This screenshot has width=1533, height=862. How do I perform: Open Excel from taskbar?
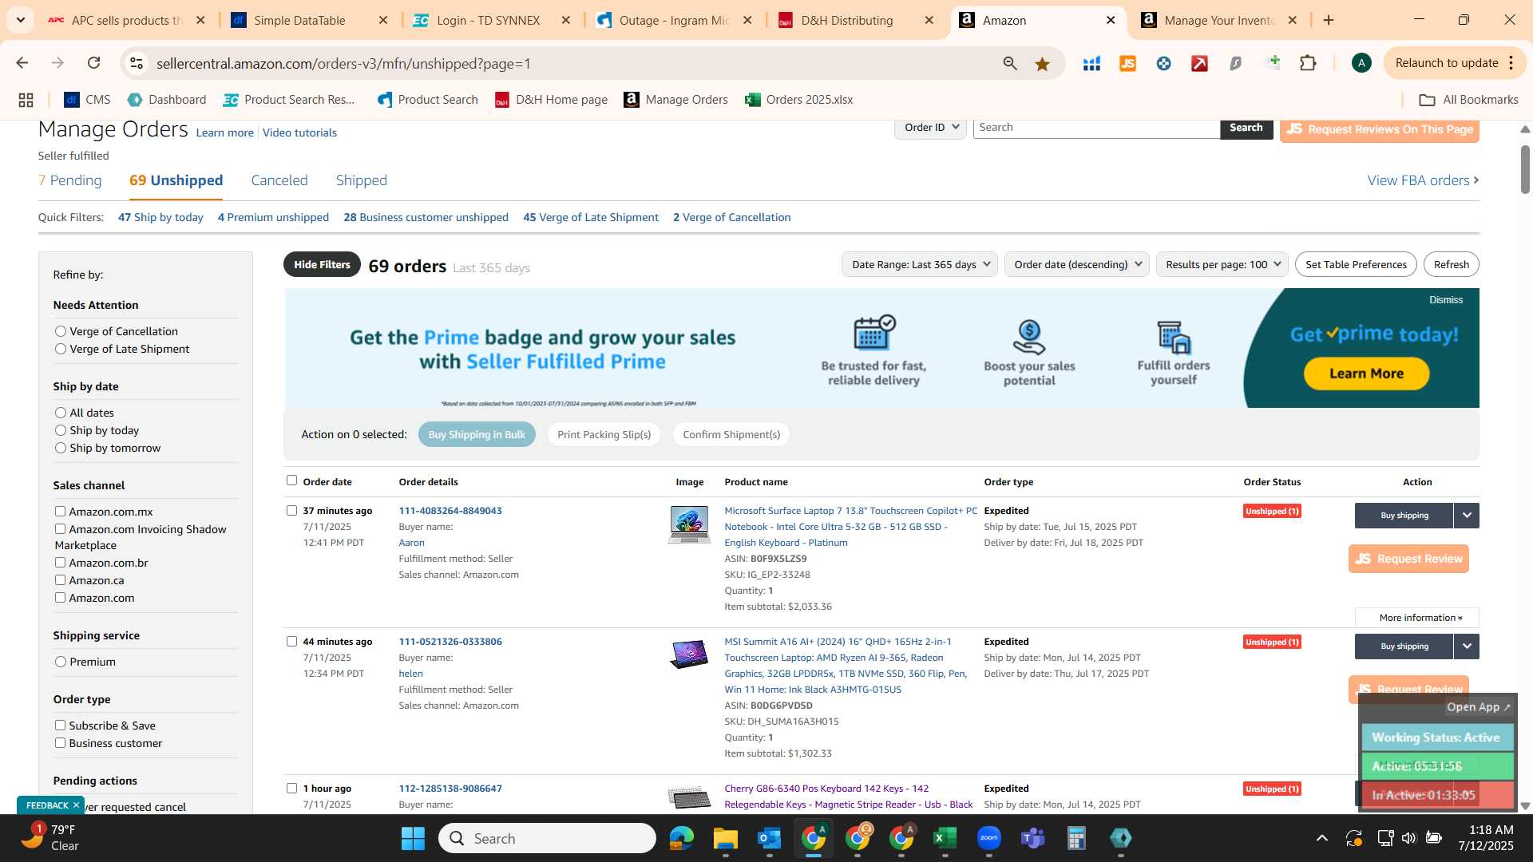pyautogui.click(x=945, y=838)
